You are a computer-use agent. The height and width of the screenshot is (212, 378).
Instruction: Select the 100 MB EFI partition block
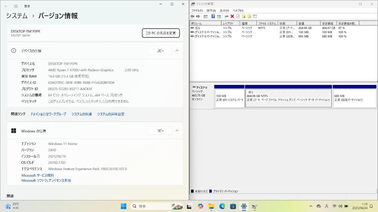click(230, 96)
